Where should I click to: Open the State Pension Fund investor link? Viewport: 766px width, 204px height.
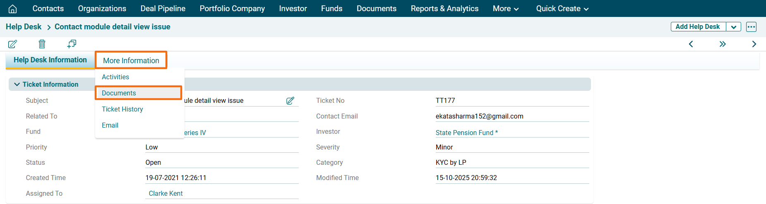tap(466, 133)
